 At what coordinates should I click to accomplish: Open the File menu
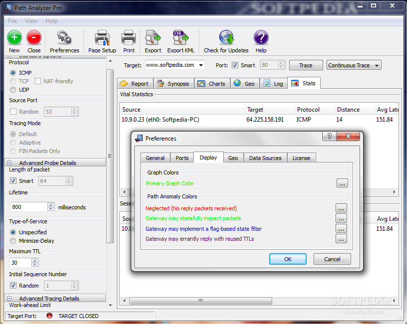(12, 21)
